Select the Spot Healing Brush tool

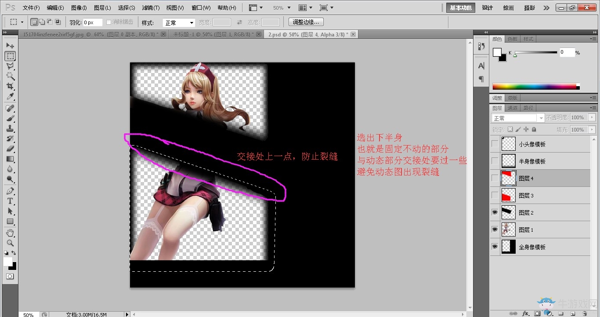(10, 108)
